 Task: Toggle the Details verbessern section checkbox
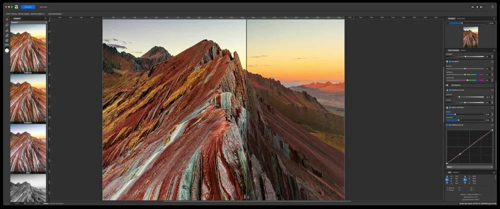coord(449,107)
